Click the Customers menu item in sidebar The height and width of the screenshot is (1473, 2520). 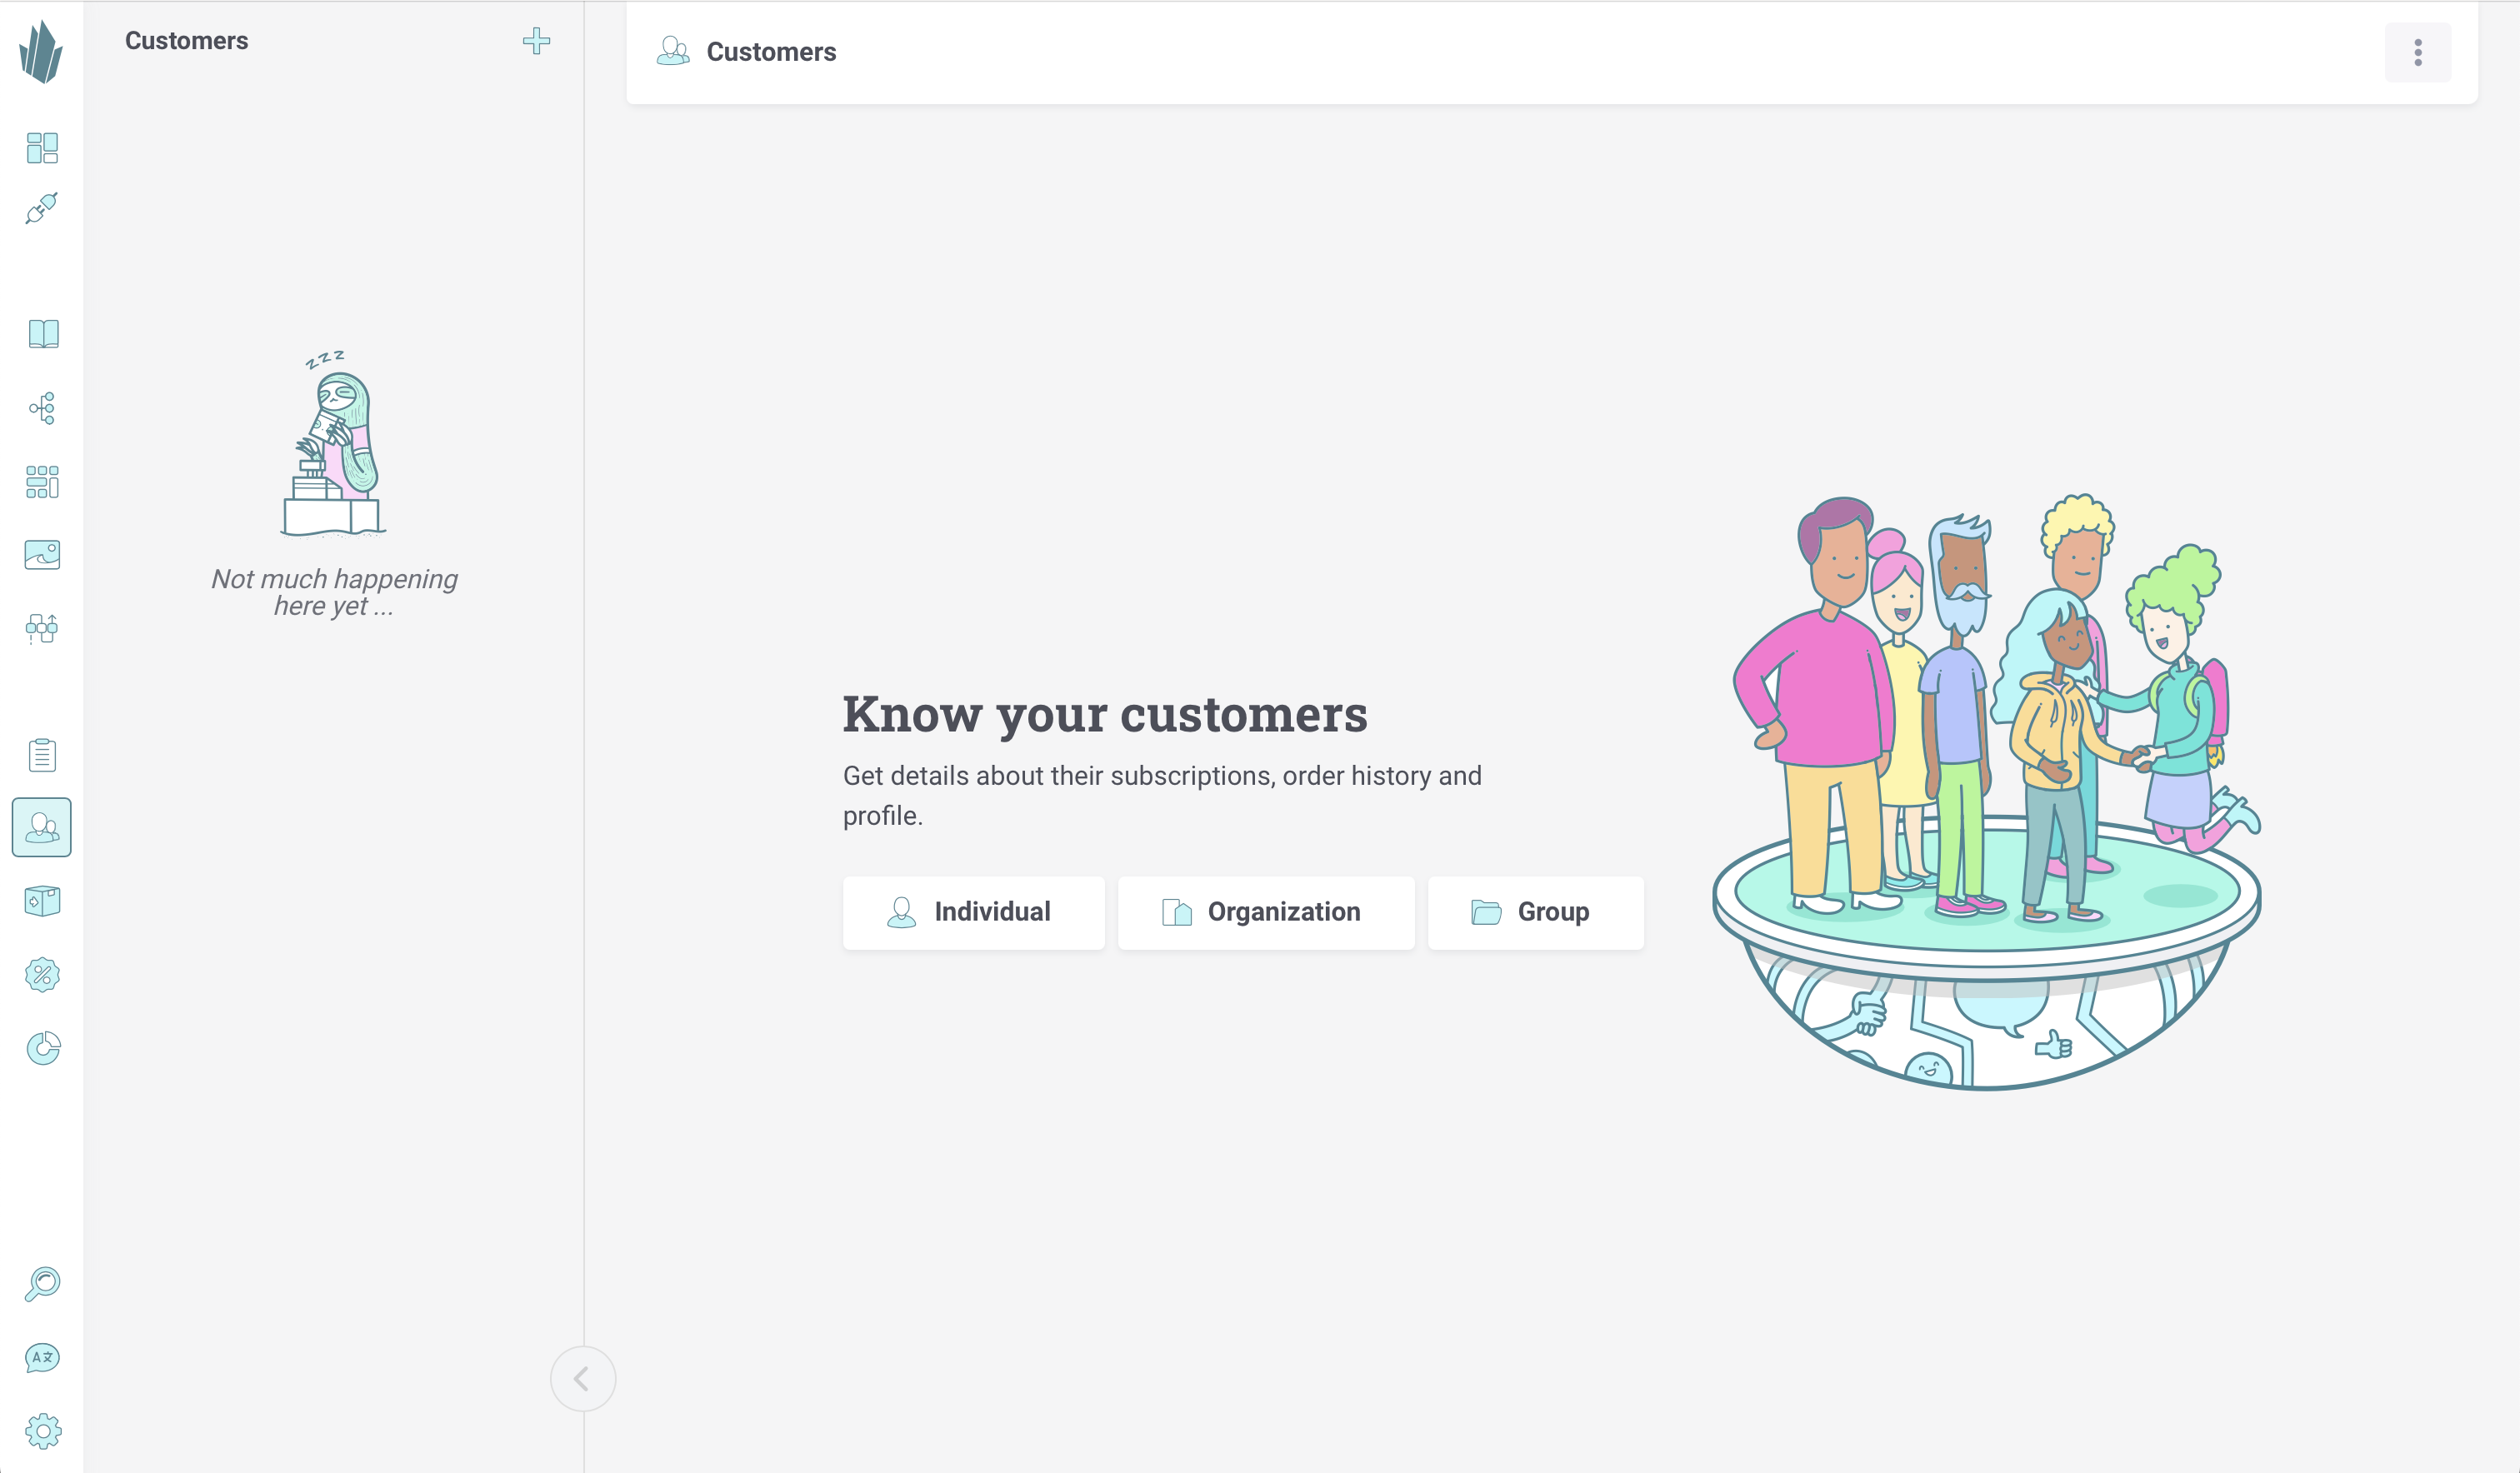tap(42, 826)
